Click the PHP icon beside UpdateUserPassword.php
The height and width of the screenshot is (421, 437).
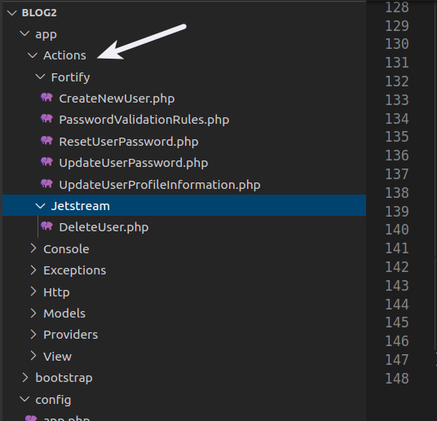(46, 162)
